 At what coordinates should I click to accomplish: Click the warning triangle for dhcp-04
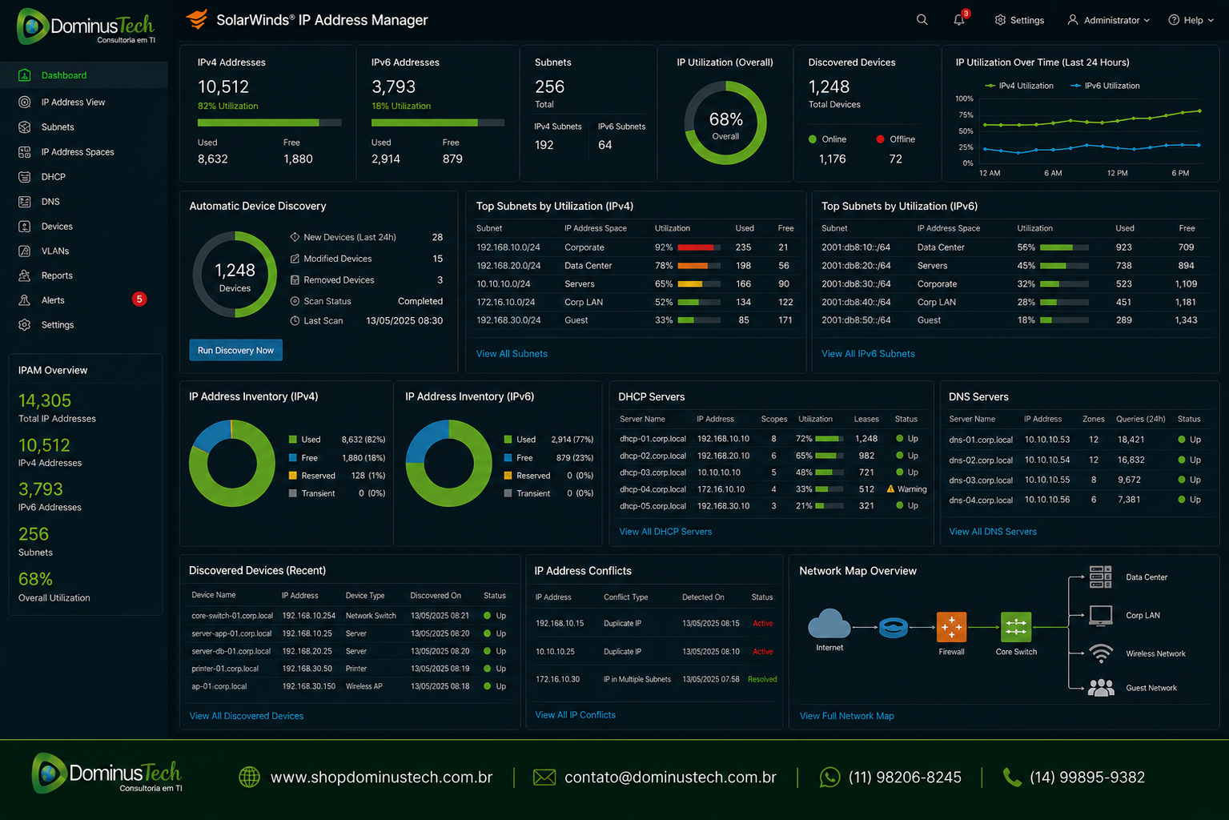890,488
